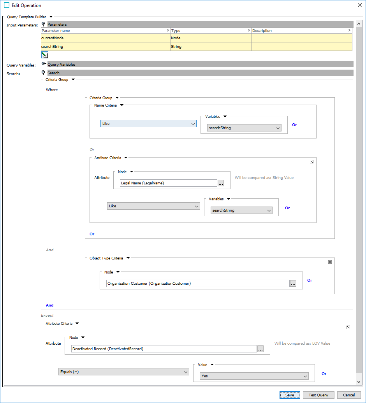Open inner Criteria Group type dropdown arrow
This screenshot has width=366, height=403.
(x=117, y=98)
